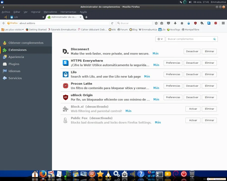Remove HTTPS Everywhere with Eliminar button

(209, 63)
